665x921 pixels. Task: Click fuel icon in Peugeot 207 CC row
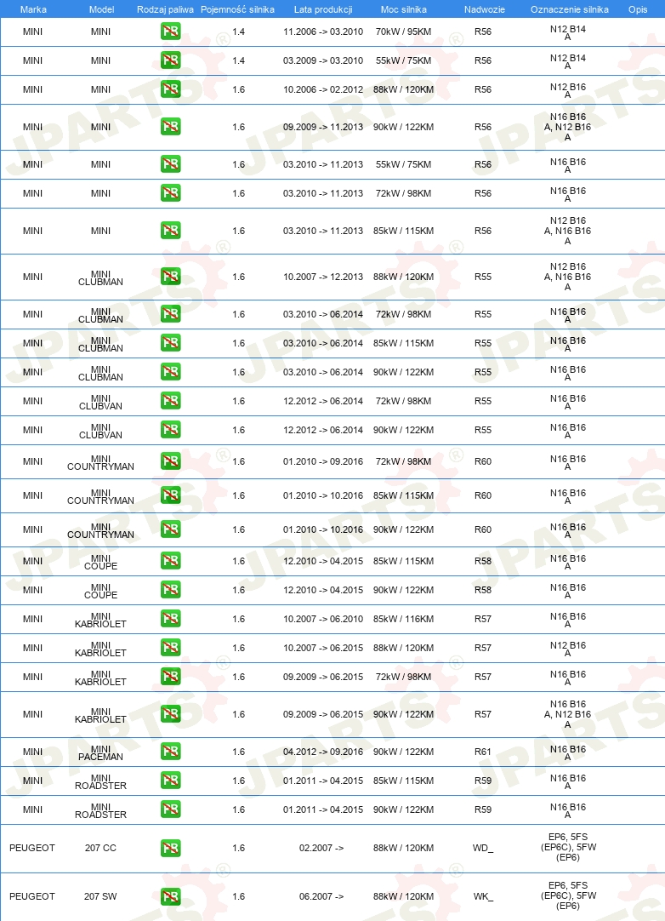point(170,848)
